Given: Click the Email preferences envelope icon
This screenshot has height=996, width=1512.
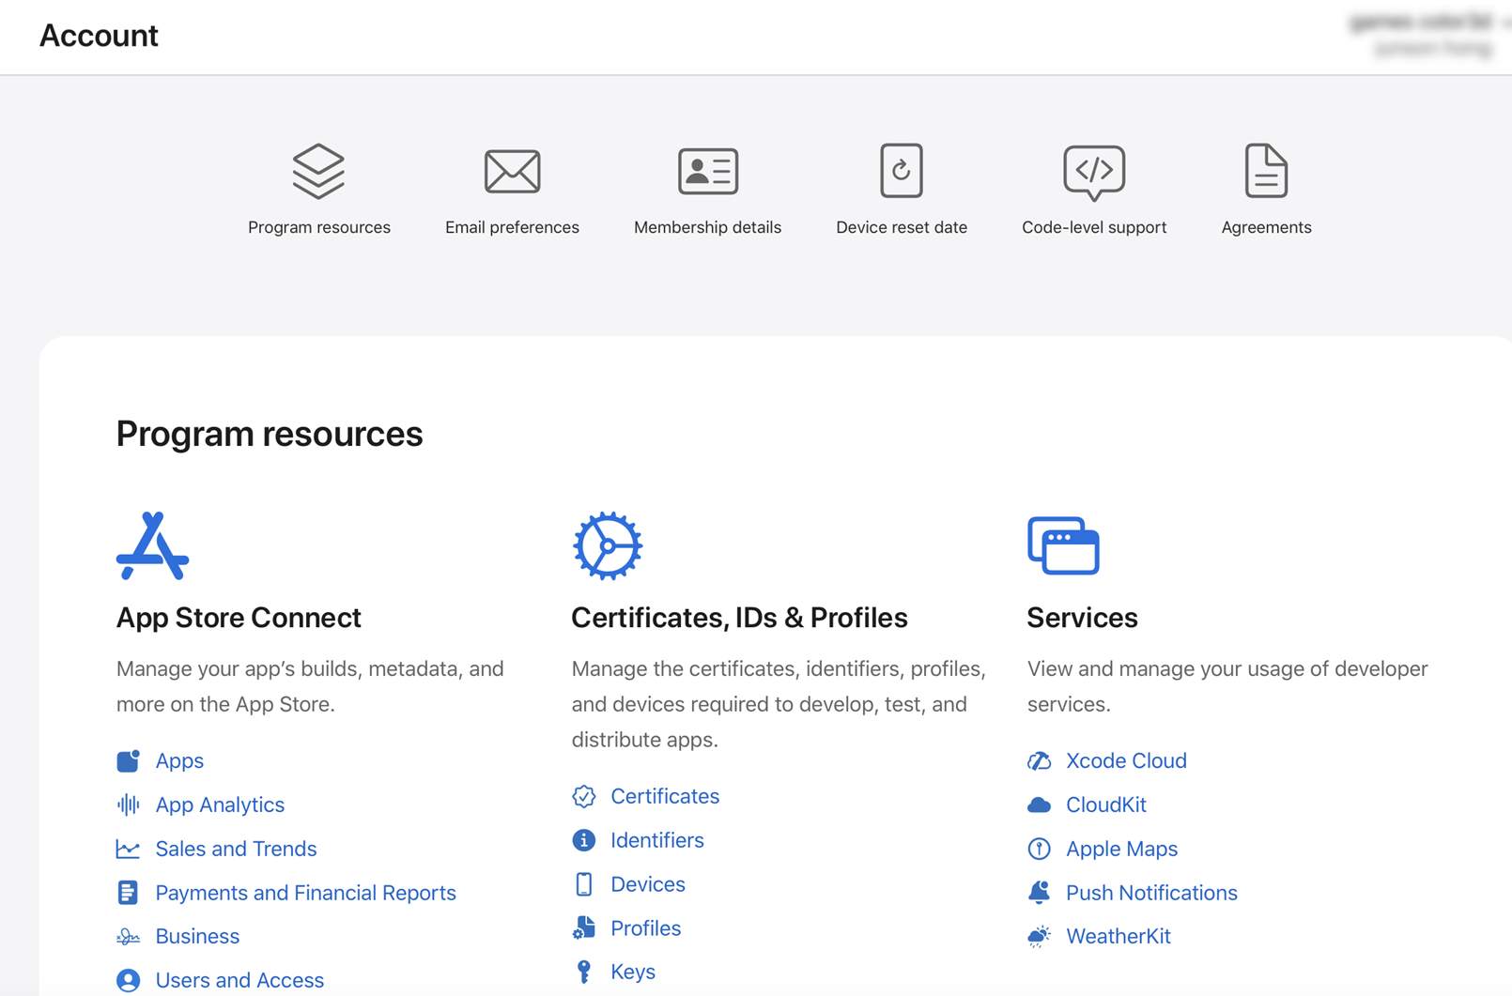Looking at the screenshot, I should 512,171.
